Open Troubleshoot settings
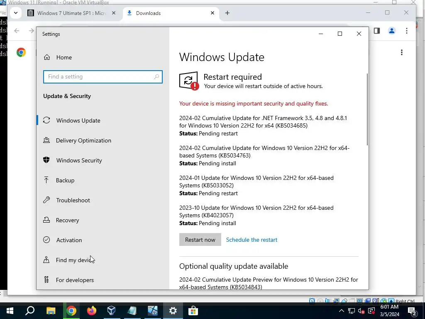This screenshot has width=425, height=319. coord(73,200)
